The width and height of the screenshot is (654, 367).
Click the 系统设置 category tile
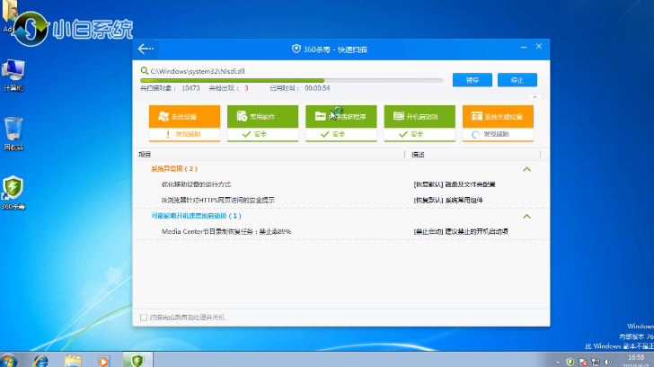coord(184,117)
